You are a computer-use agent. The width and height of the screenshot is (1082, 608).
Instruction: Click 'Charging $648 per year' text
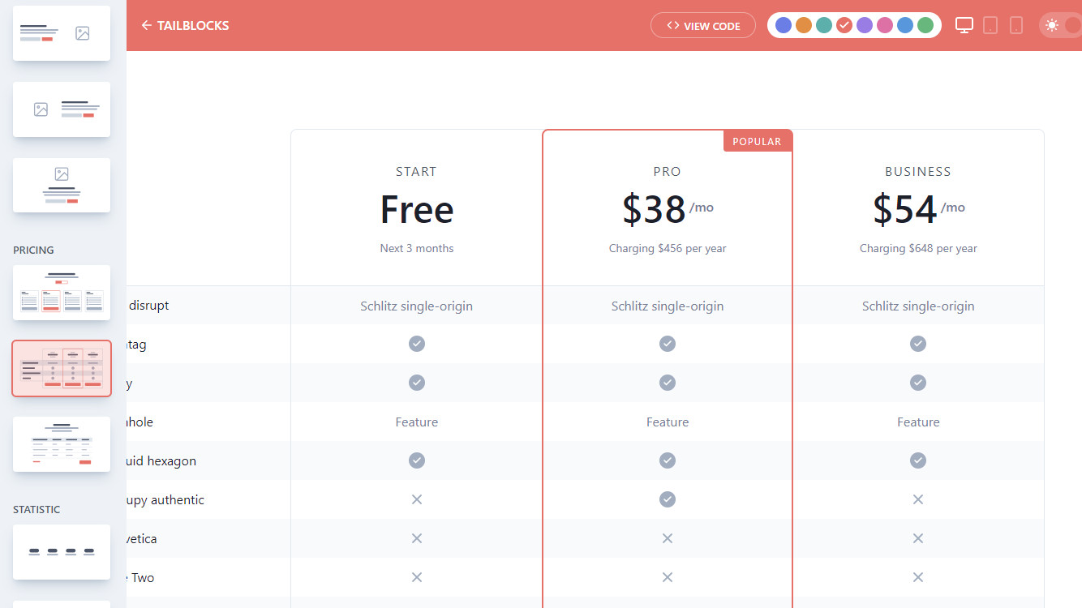(x=918, y=248)
